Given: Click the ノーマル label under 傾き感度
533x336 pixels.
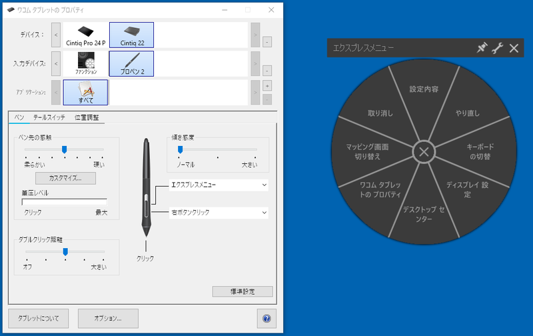Looking at the screenshot, I should click(186, 165).
